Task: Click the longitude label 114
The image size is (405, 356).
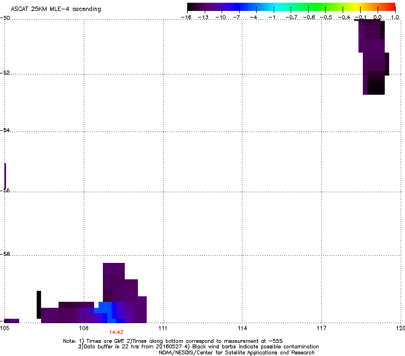Action: tap(242, 328)
